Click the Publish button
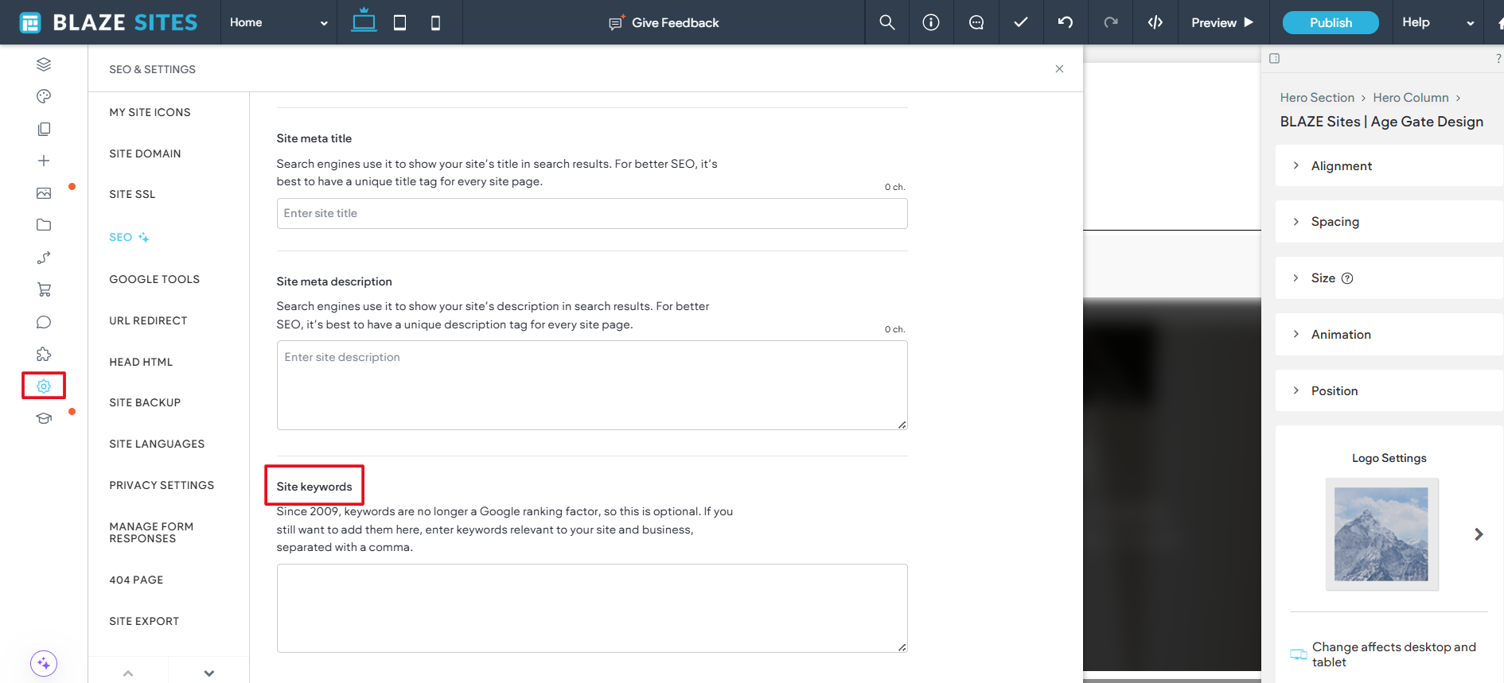1504x683 pixels. 1331,22
